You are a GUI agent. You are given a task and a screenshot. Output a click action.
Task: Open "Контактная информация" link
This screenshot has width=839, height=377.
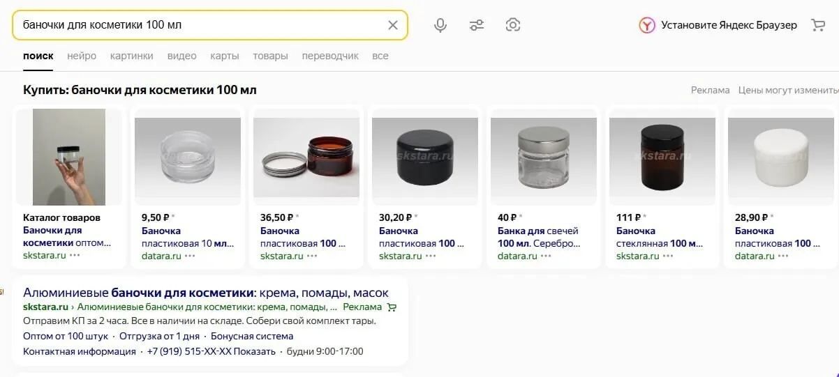[x=80, y=351]
